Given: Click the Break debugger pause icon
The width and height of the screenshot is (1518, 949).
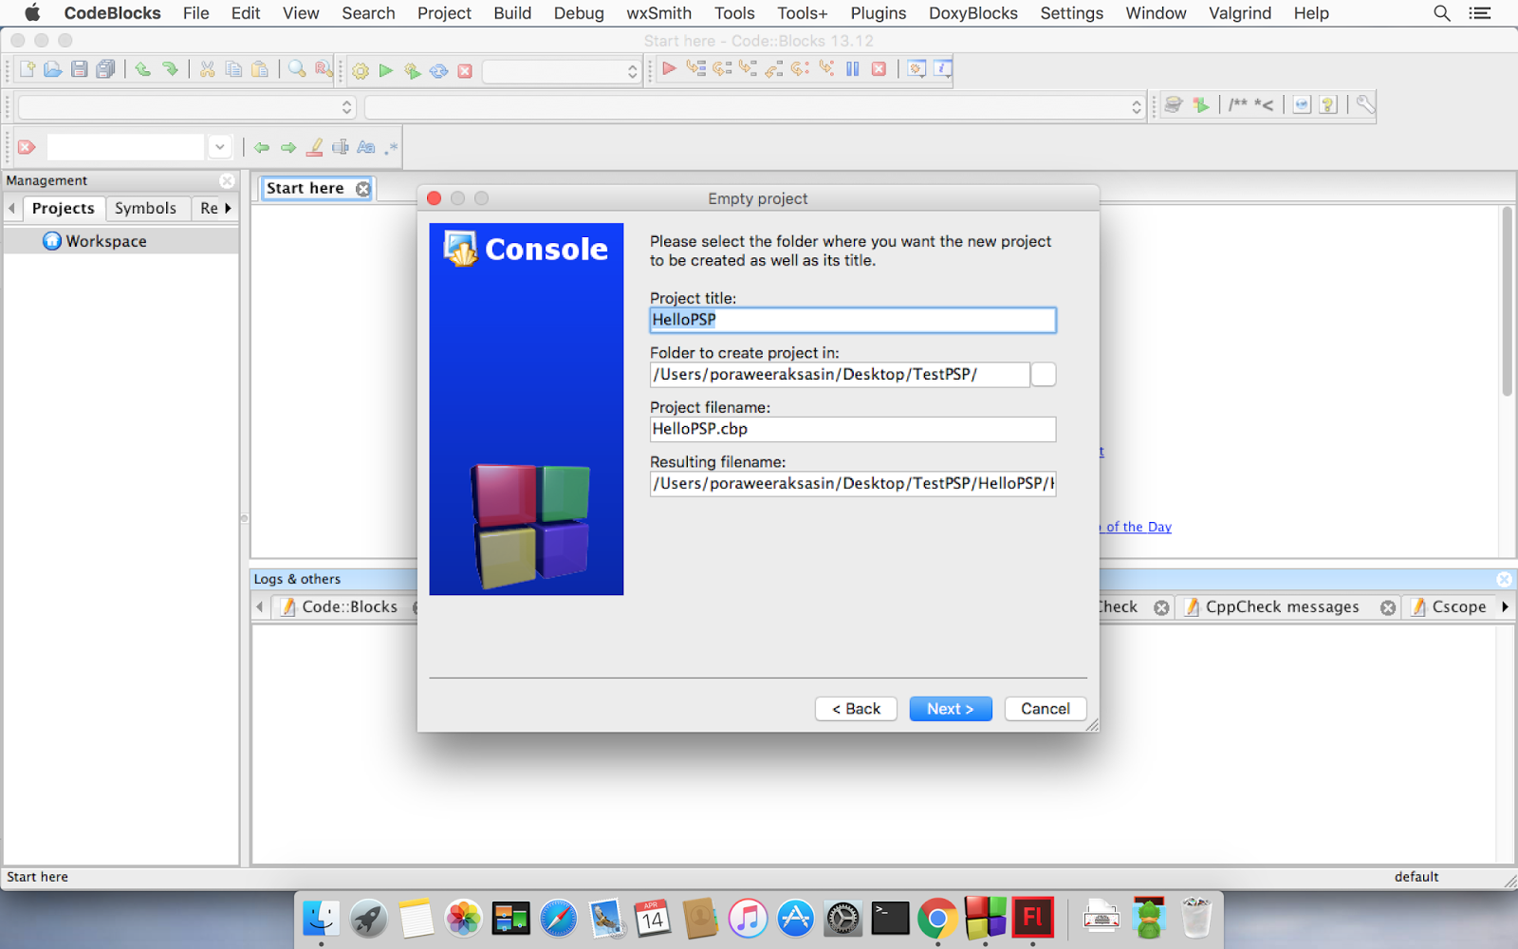Looking at the screenshot, I should [853, 68].
